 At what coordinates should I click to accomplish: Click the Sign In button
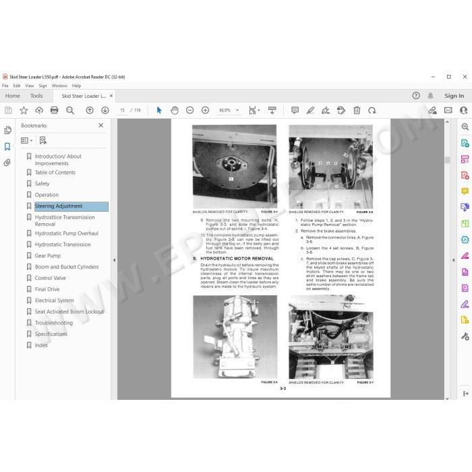coord(454,96)
